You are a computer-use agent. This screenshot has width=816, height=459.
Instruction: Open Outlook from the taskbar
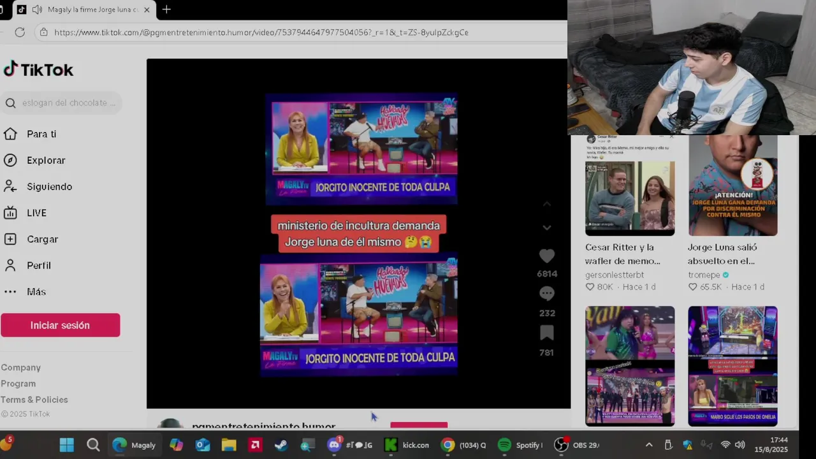point(203,445)
